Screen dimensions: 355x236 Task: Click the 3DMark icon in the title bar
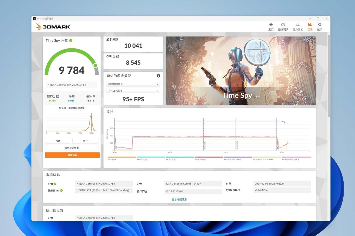coord(34,19)
